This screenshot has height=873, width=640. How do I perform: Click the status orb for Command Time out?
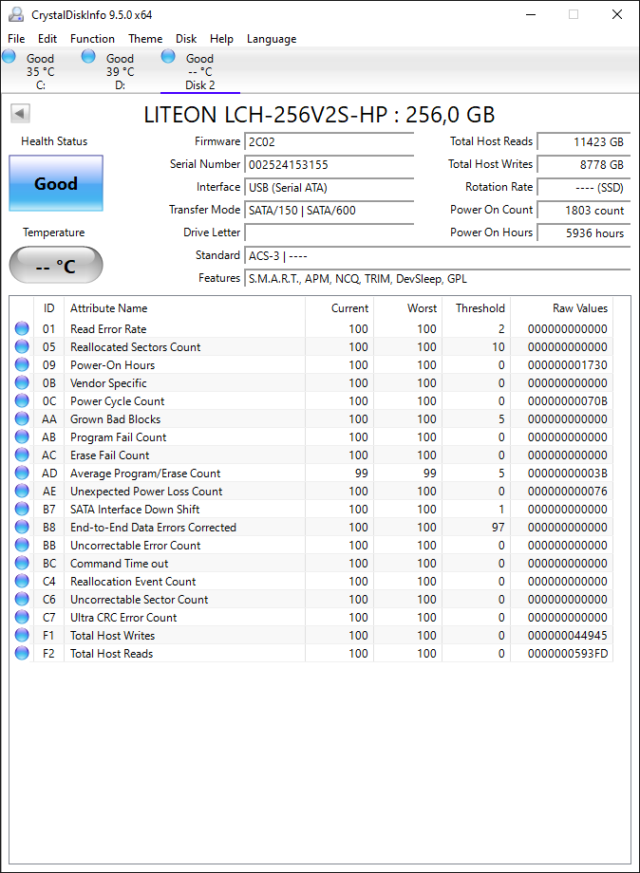[x=22, y=563]
